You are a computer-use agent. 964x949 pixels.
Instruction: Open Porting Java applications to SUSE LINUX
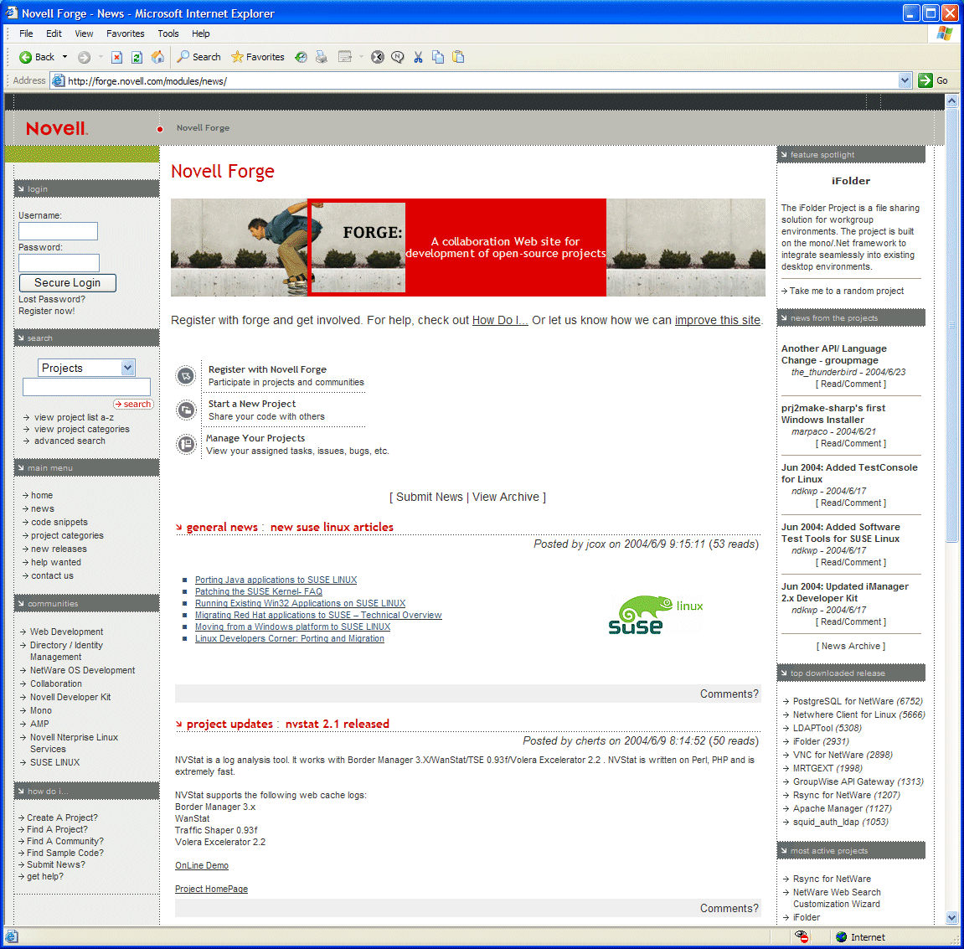click(276, 580)
